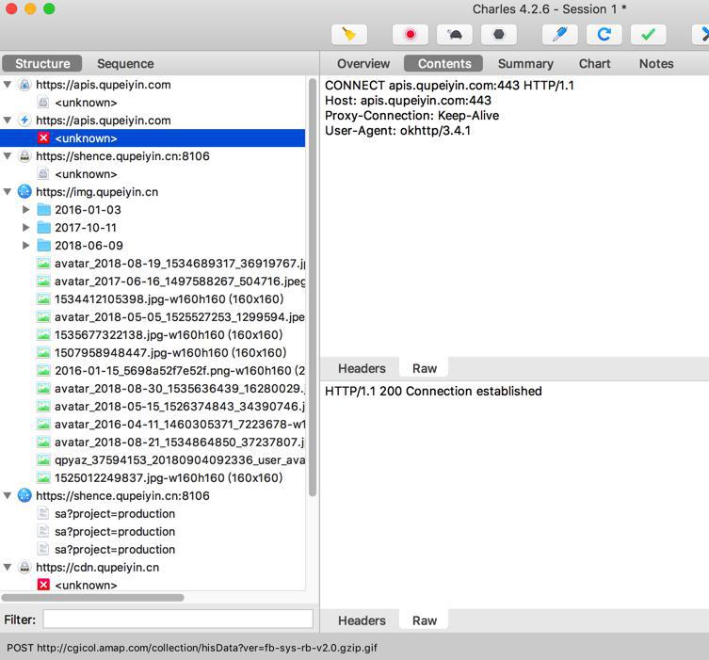Image resolution: width=709 pixels, height=660 pixels.
Task: Compose a request with the pen icon
Action: coord(560,34)
